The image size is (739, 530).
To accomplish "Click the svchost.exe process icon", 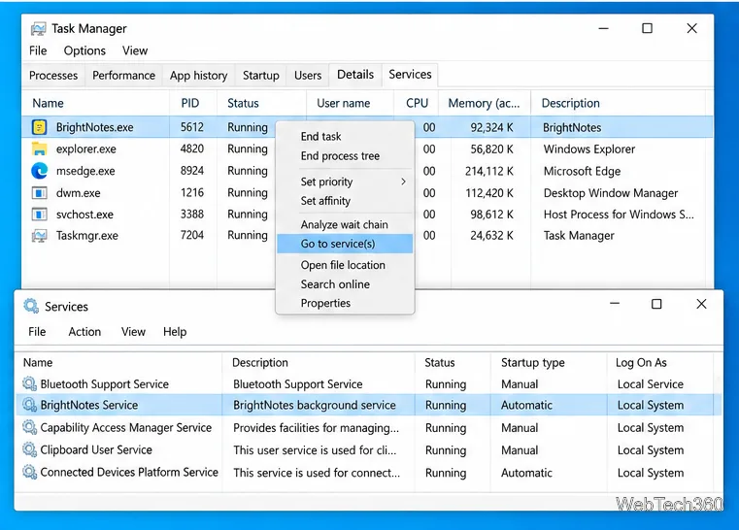I will pos(39,215).
